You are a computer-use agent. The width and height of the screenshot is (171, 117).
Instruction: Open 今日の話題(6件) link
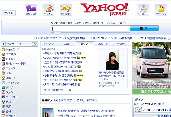coord(53,90)
